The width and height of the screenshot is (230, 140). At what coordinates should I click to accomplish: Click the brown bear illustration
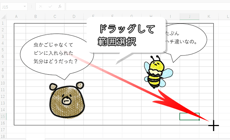(x=67, y=100)
